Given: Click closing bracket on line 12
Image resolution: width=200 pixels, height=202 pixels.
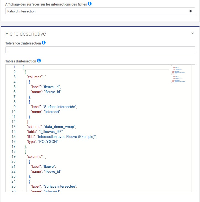Looking at the screenshot, I should pos(27,122).
